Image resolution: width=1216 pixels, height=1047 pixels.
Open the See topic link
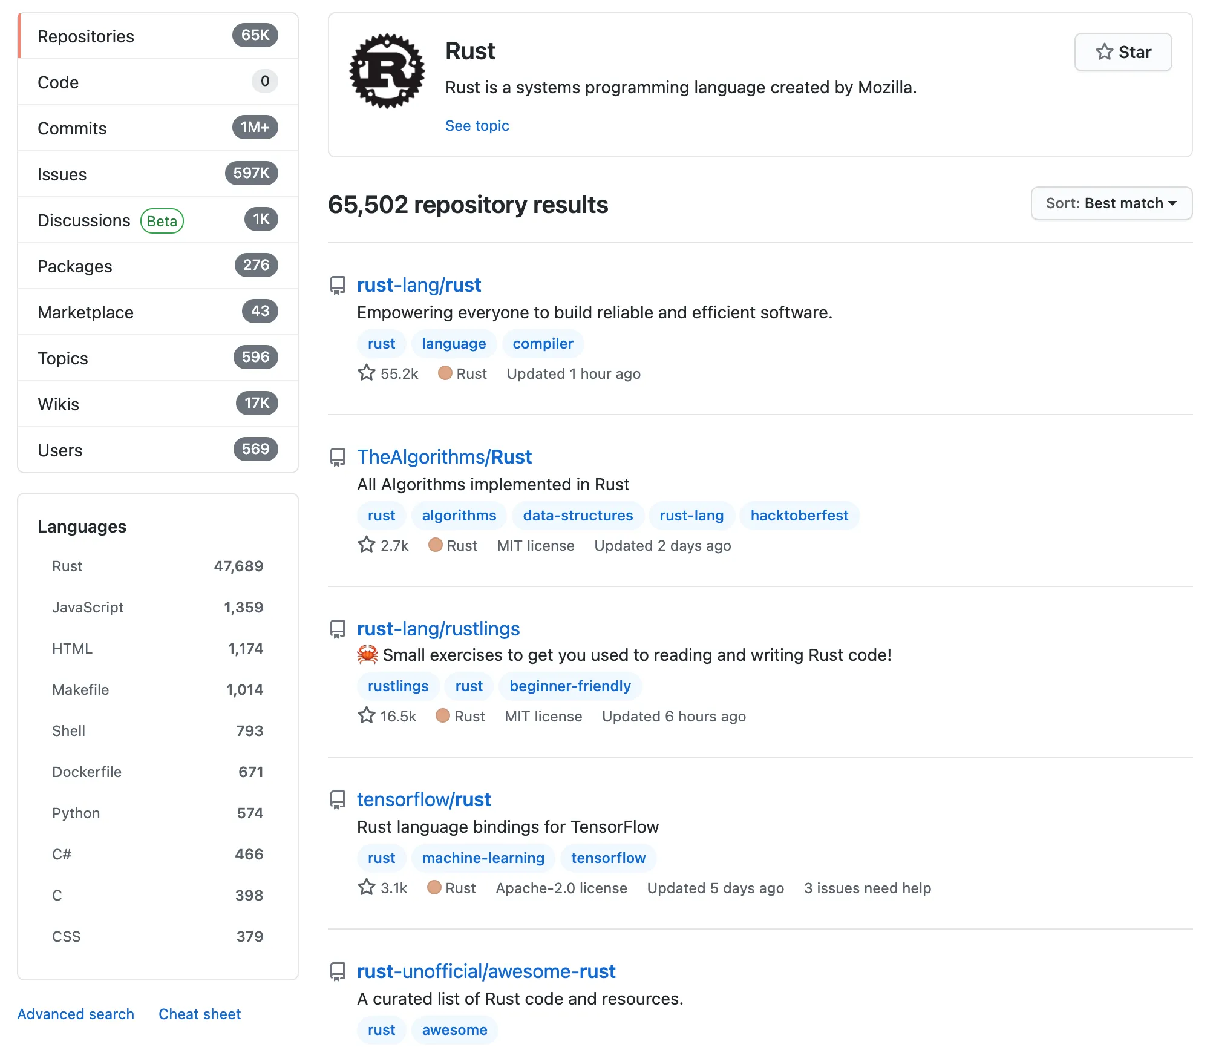[x=477, y=125]
